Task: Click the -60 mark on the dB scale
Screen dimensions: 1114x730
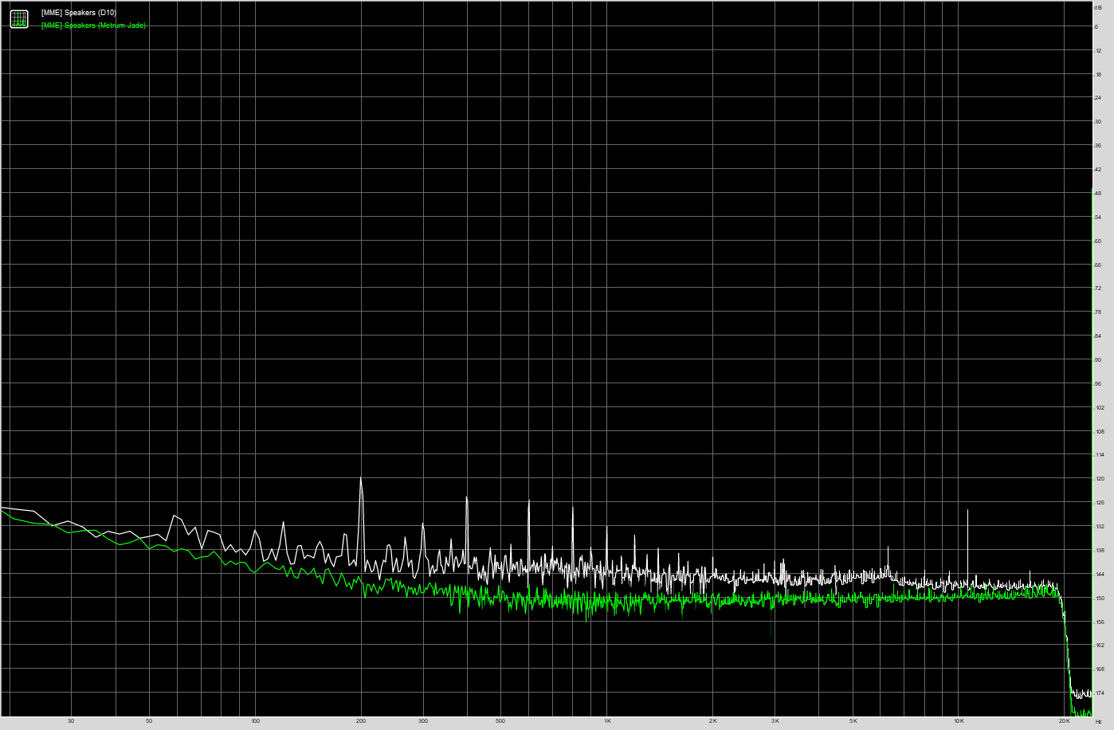Action: pyautogui.click(x=1097, y=241)
